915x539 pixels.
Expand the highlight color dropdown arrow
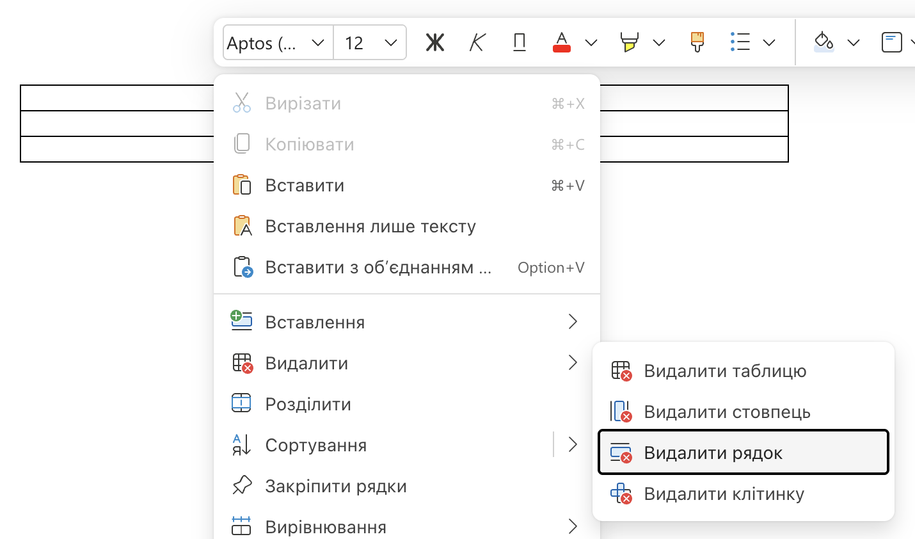pyautogui.click(x=659, y=43)
